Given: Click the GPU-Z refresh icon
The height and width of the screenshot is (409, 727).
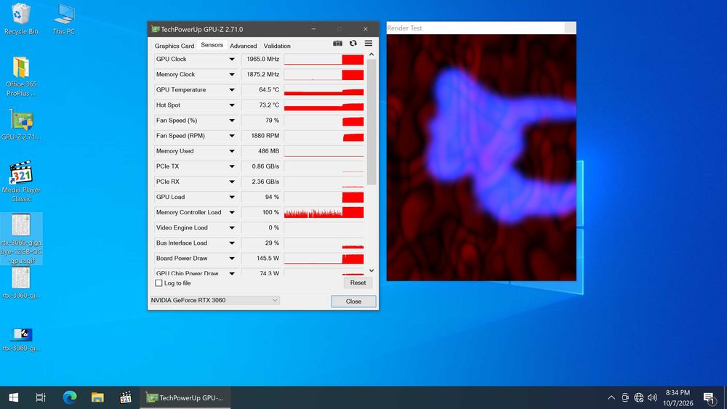Looking at the screenshot, I should [x=353, y=43].
